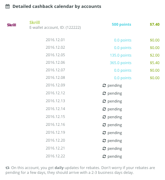Click the pending refresh icon for 2016.12.16
The width and height of the screenshot is (165, 180).
(x=104, y=125)
